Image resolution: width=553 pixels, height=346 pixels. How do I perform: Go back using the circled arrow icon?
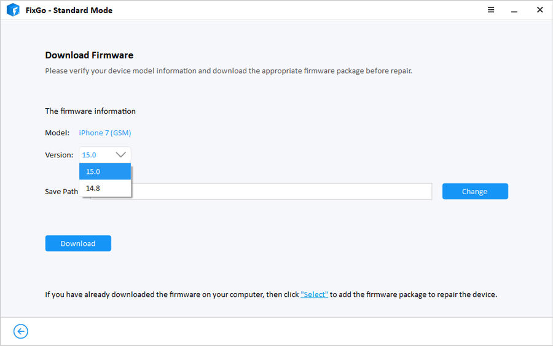[21, 332]
